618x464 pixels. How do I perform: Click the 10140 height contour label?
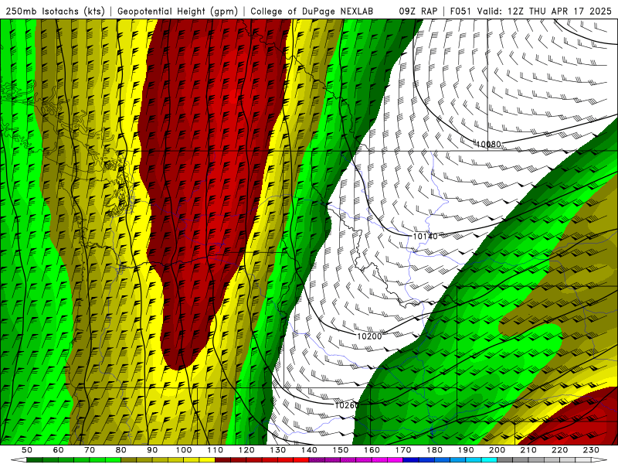click(425, 237)
